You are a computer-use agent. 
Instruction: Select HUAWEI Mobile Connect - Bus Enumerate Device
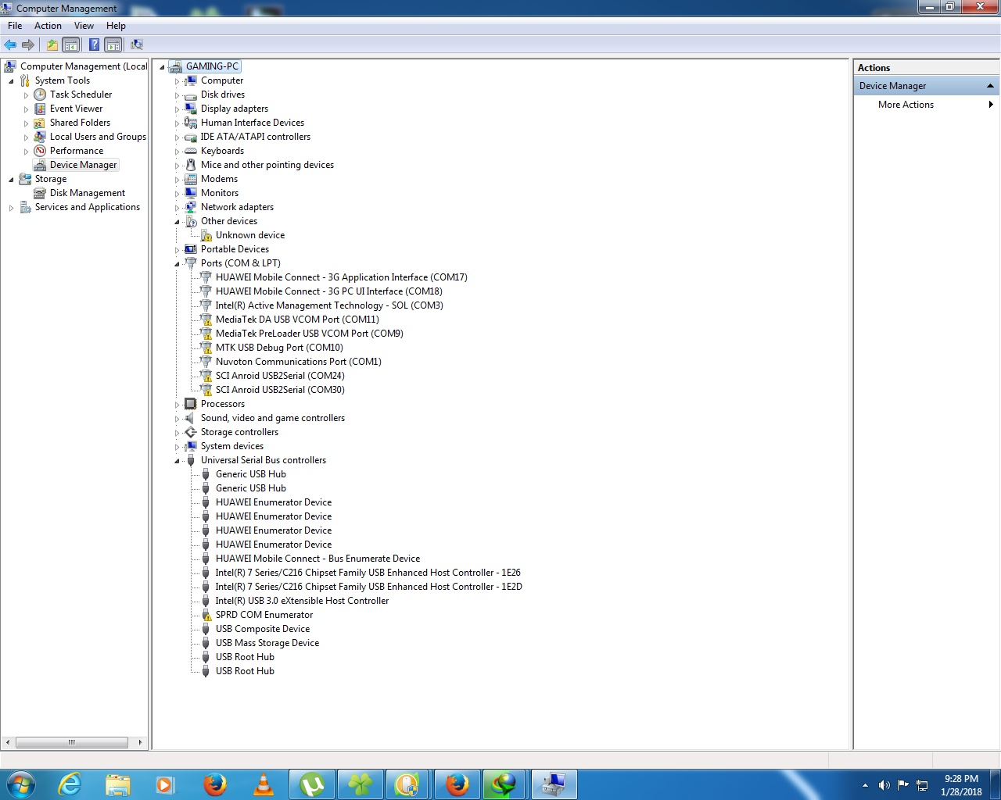coord(318,559)
